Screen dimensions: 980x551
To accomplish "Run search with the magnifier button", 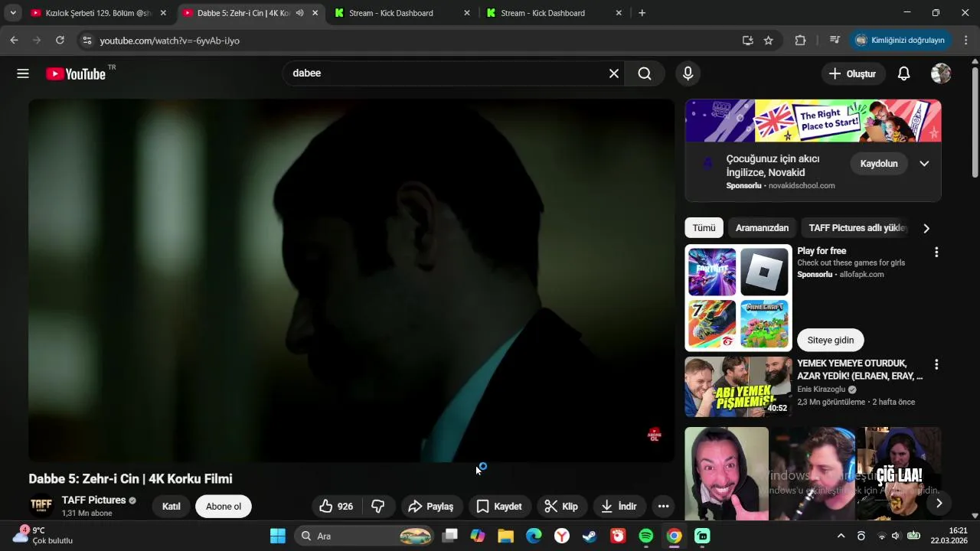I will (645, 73).
